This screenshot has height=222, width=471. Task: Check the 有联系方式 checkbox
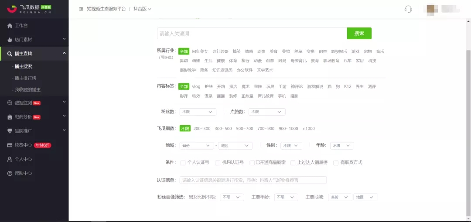[x=336, y=163]
